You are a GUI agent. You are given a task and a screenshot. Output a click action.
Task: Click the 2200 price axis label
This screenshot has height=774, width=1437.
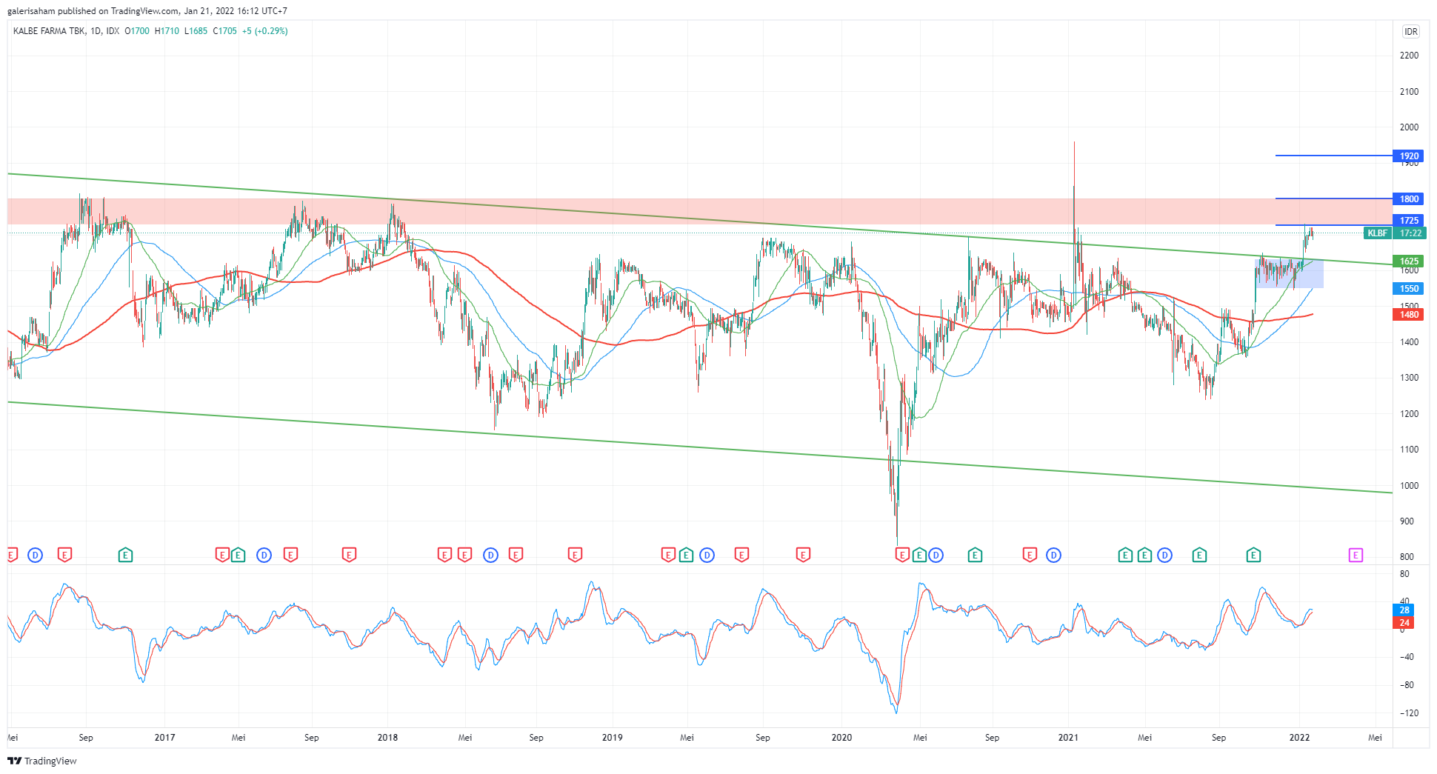[1409, 56]
